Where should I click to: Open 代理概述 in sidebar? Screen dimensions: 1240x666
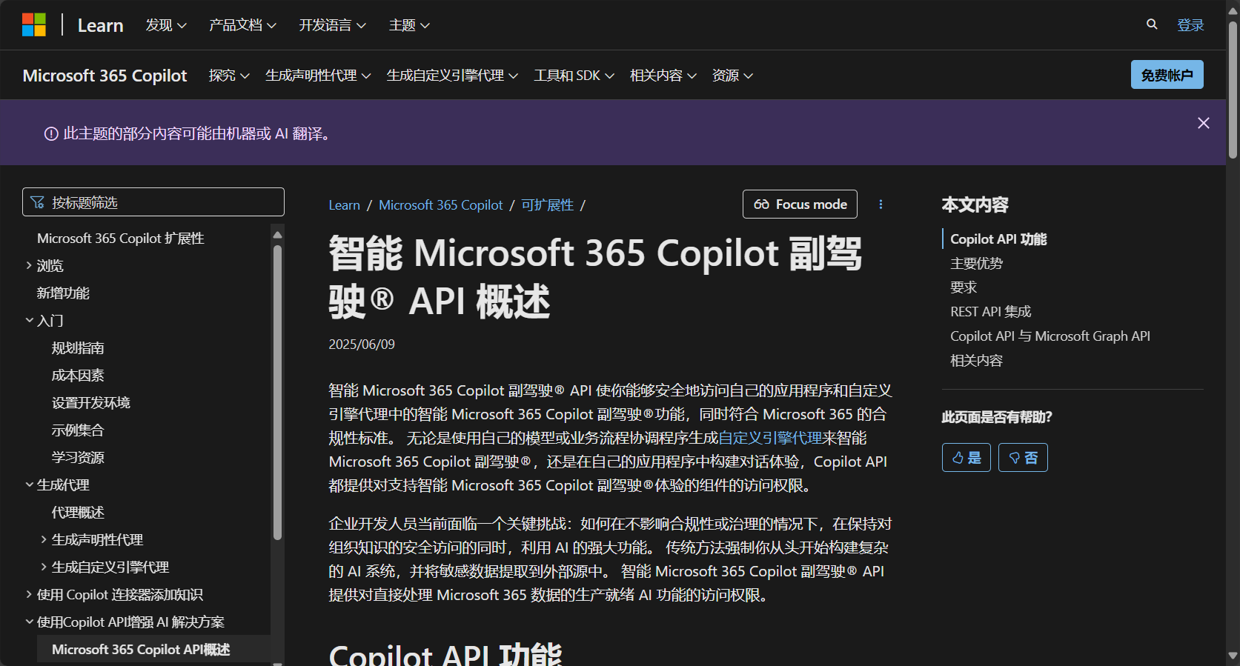point(78,513)
